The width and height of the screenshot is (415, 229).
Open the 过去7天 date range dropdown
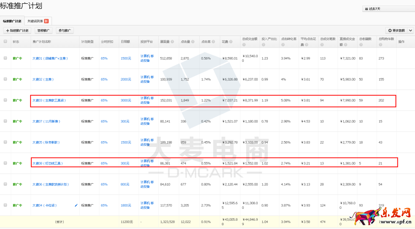click(x=388, y=9)
